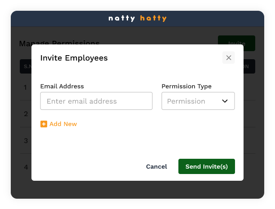The width and height of the screenshot is (275, 209).
Task: Open the Permission Type dropdown
Action: [x=198, y=101]
